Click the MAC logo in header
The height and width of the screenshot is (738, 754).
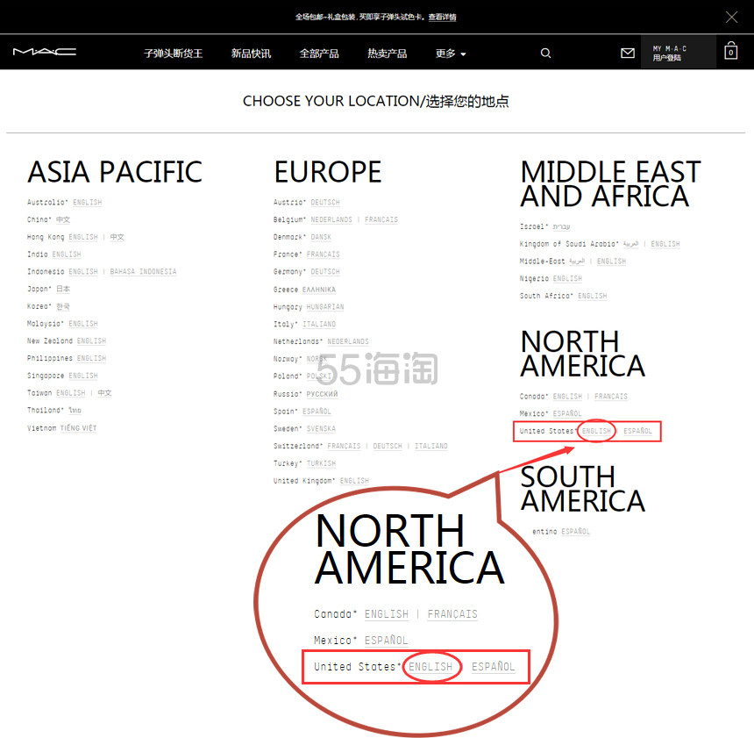(x=44, y=52)
